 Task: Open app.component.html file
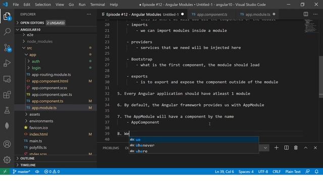pos(50,81)
